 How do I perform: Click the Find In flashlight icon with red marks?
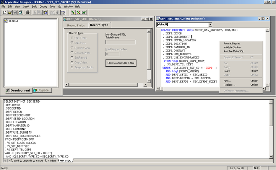point(78,12)
